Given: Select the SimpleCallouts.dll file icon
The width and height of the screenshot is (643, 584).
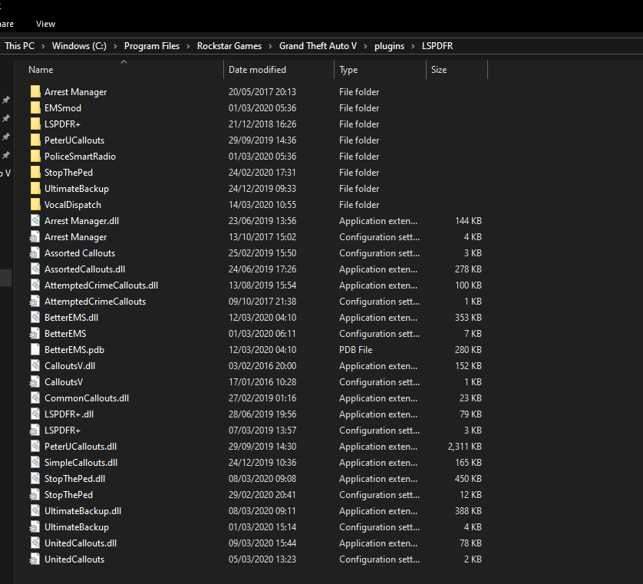Looking at the screenshot, I should click(35, 462).
